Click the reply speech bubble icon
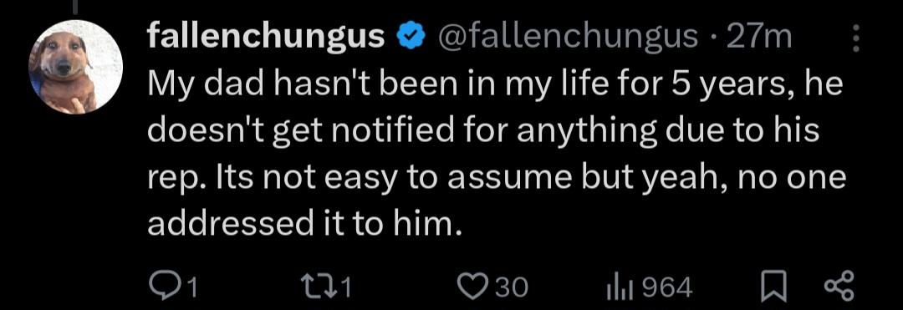The width and height of the screenshot is (903, 310). (164, 286)
